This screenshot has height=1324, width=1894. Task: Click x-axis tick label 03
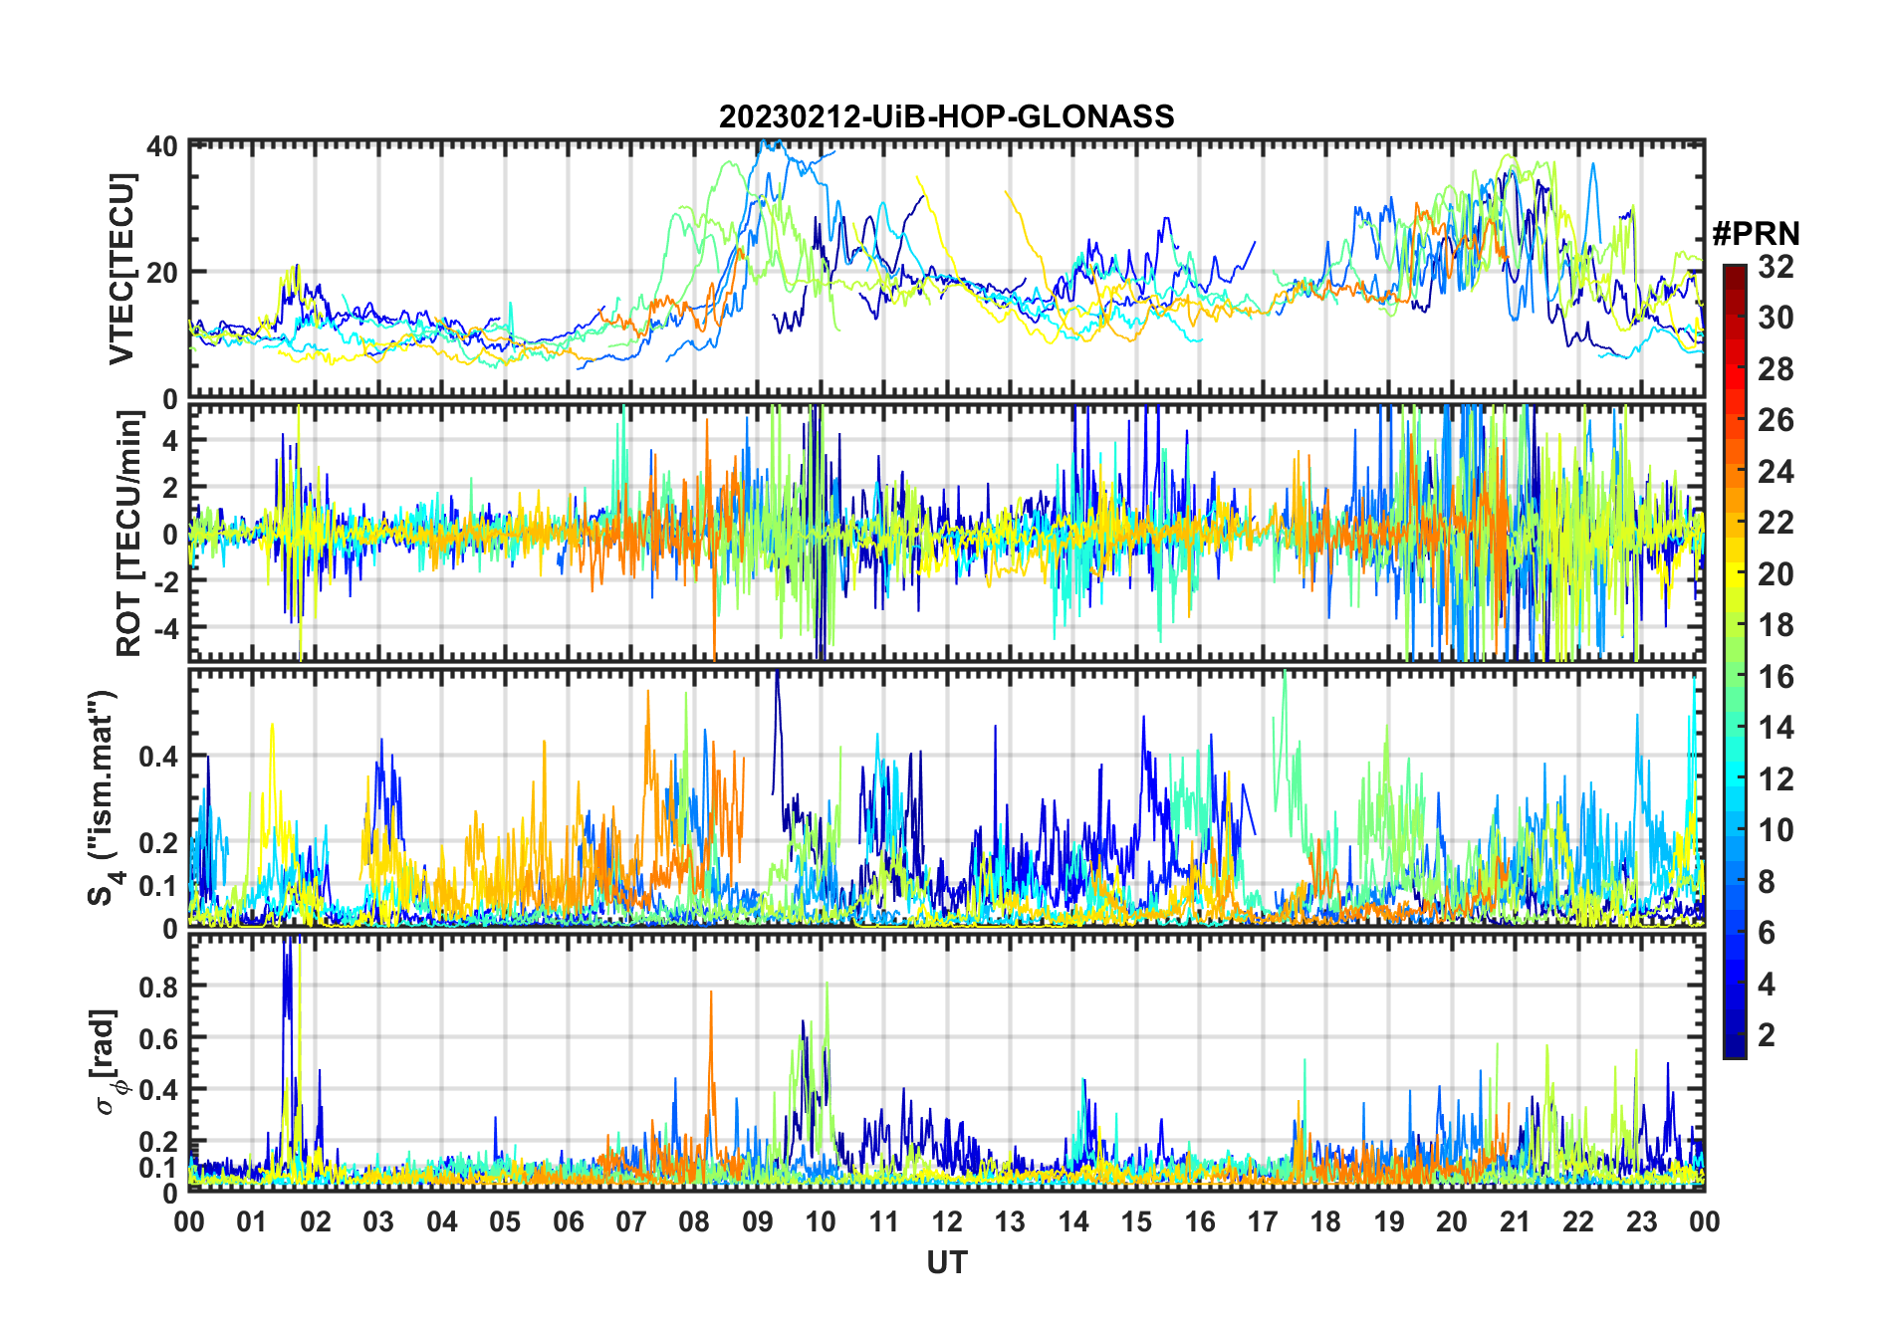point(378,1221)
